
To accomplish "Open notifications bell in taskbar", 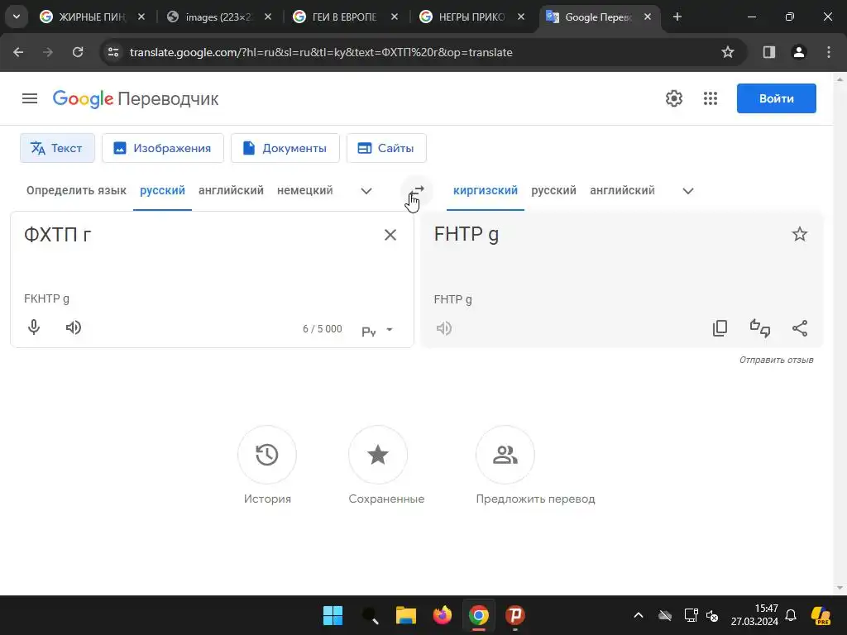I will 791,615.
